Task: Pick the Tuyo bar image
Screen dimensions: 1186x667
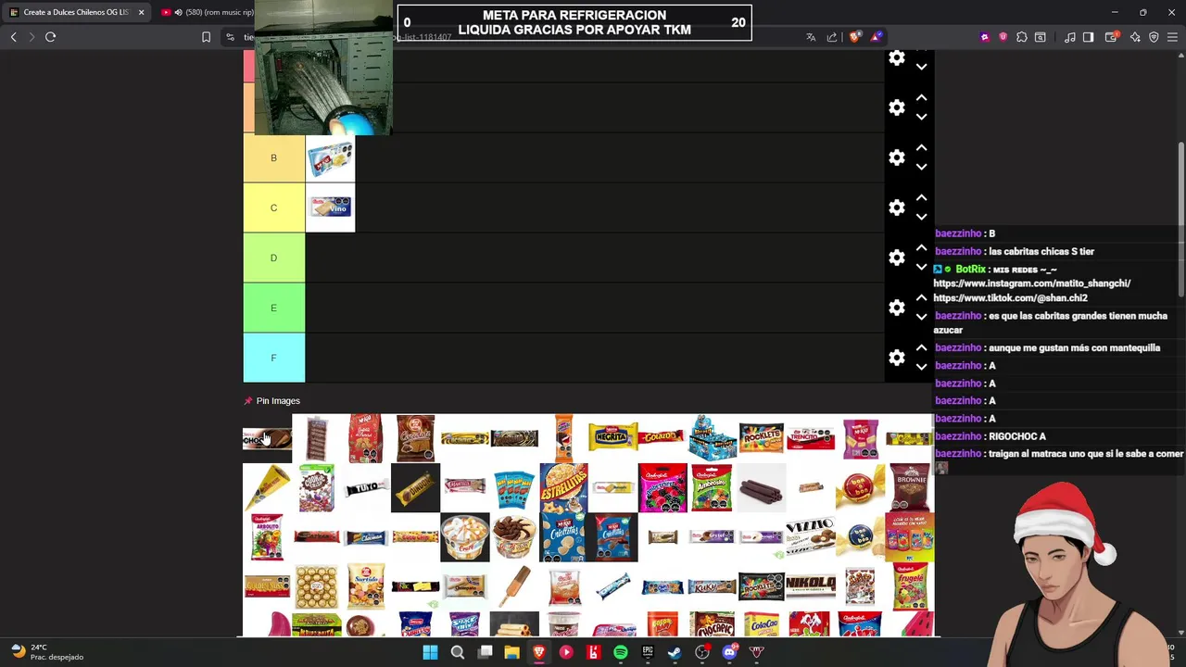Action: [x=366, y=487]
